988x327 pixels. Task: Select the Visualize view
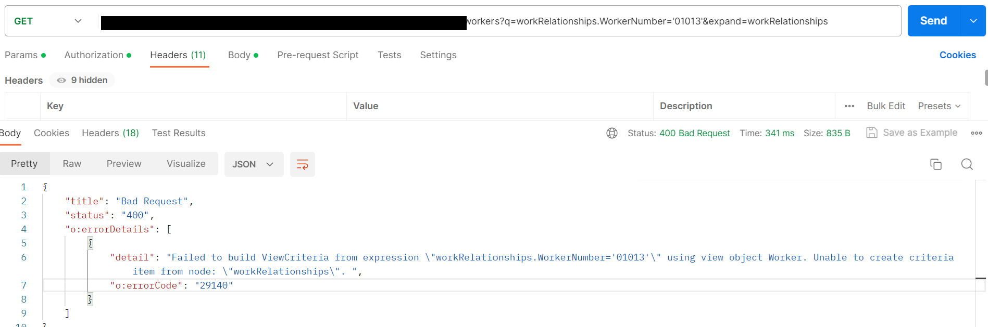point(186,164)
